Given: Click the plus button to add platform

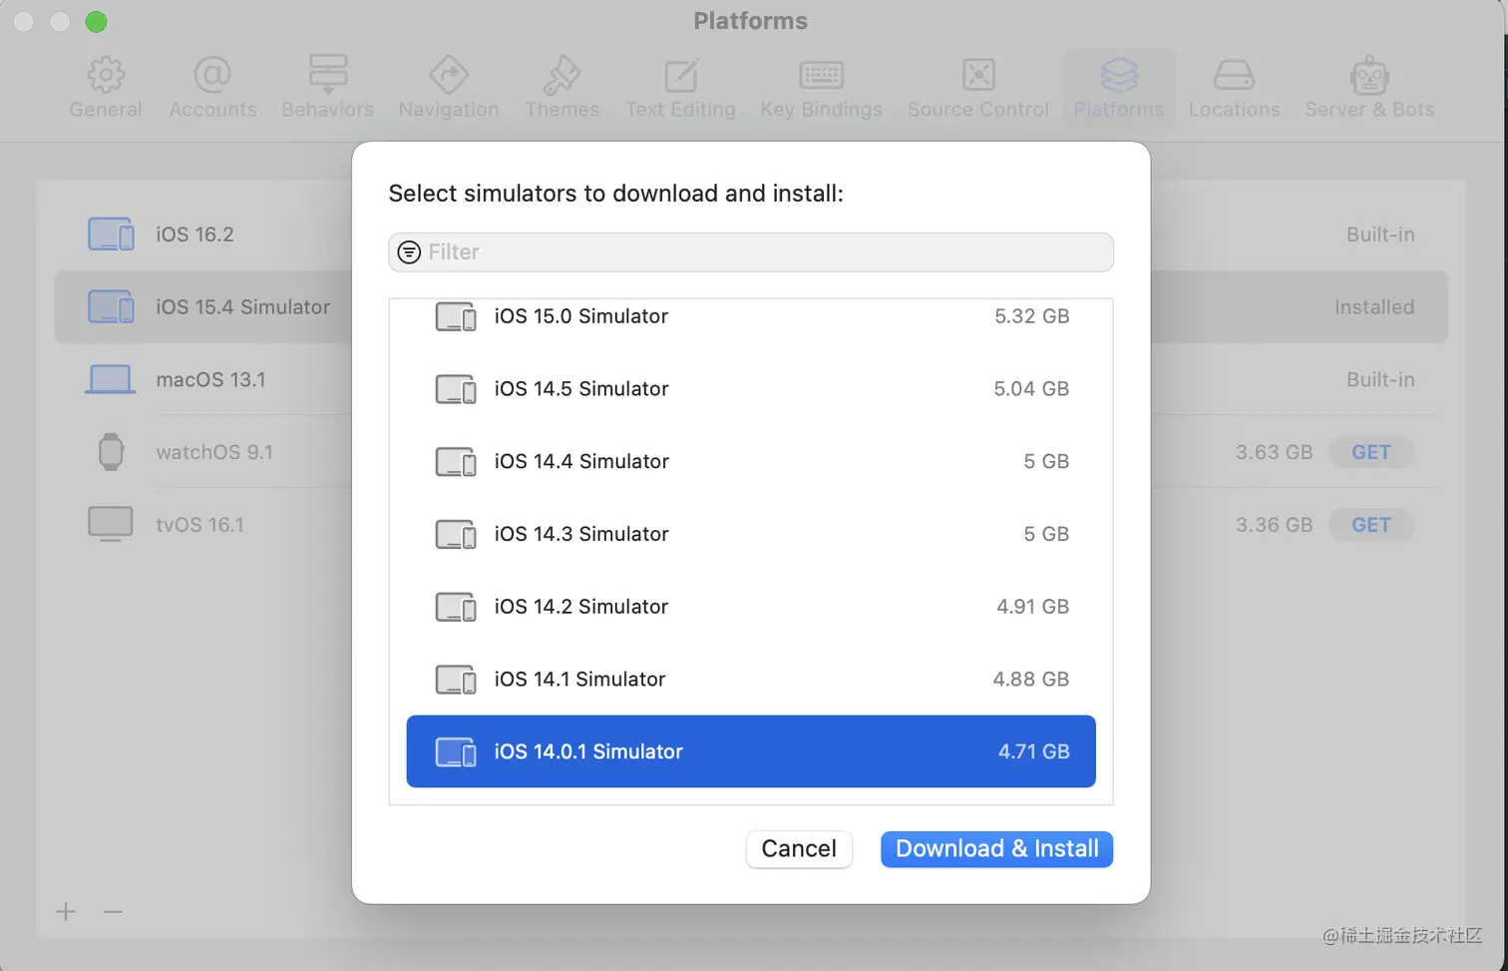Looking at the screenshot, I should (66, 911).
